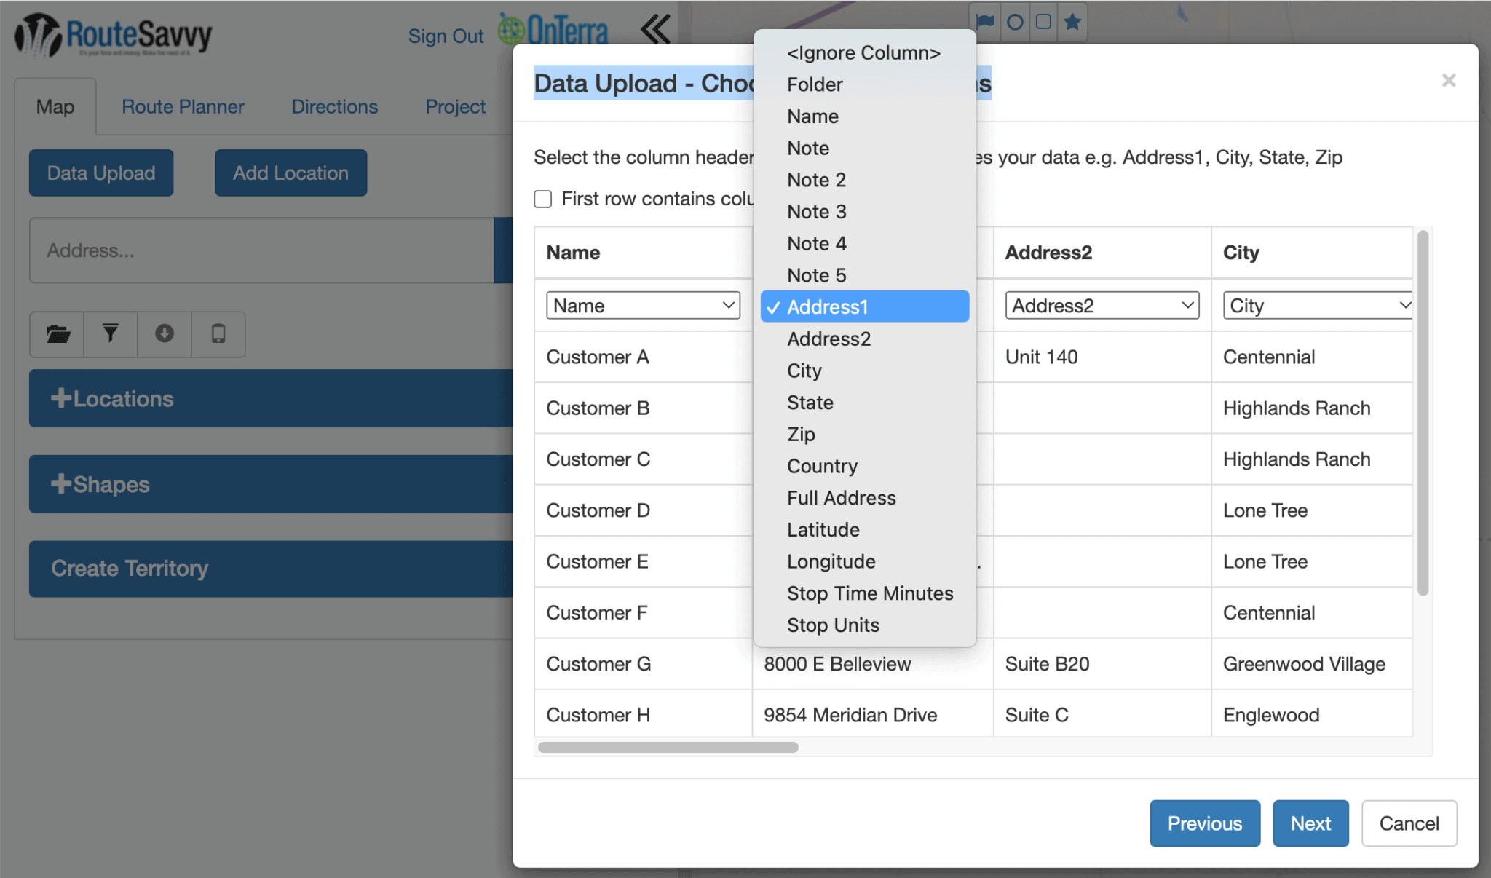The width and height of the screenshot is (1491, 878).
Task: Click the Create Territory button
Action: click(271, 569)
